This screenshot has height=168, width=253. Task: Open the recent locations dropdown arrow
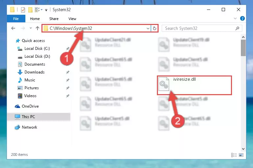pos(31,28)
